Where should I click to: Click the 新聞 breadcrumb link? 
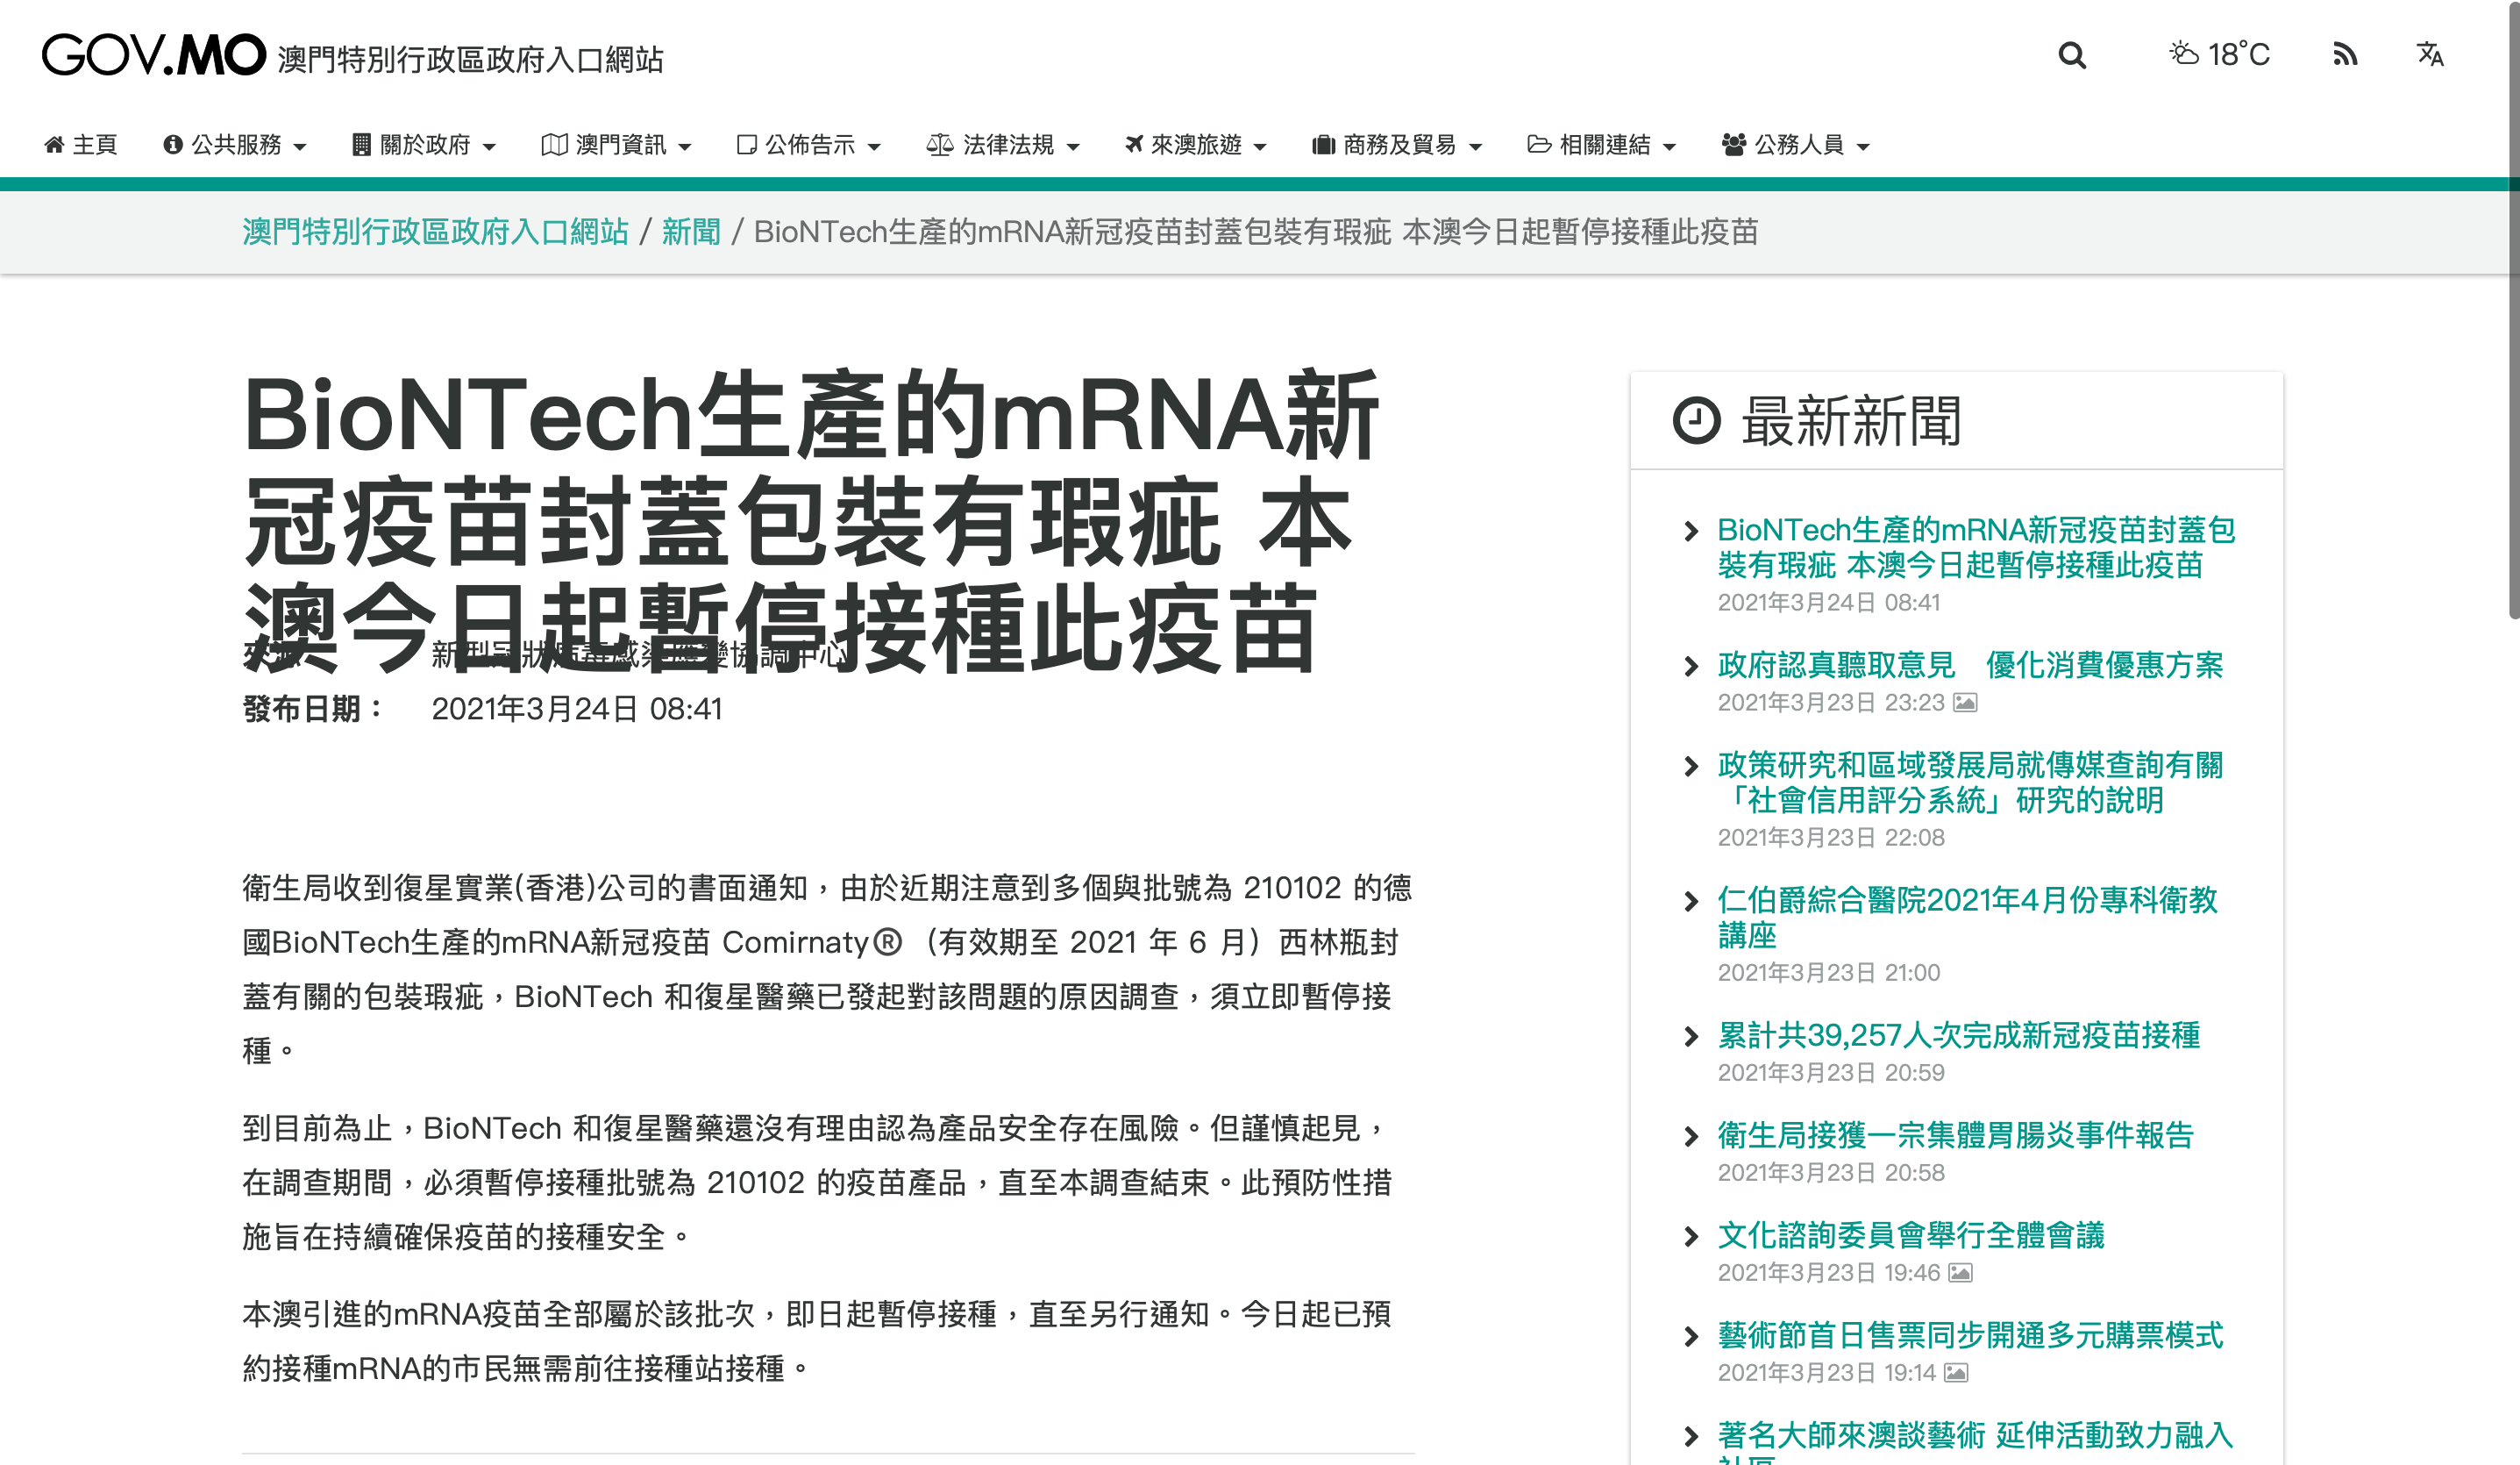click(690, 232)
